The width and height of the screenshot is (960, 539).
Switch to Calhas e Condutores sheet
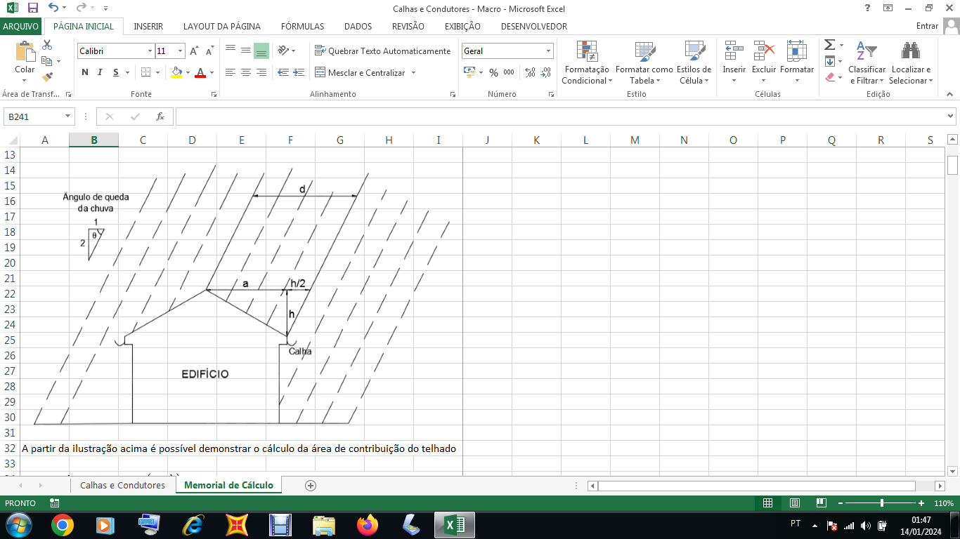(x=122, y=485)
